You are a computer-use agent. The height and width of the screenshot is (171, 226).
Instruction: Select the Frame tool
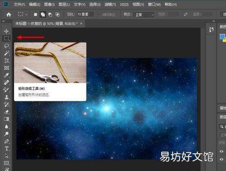[x=6, y=68]
